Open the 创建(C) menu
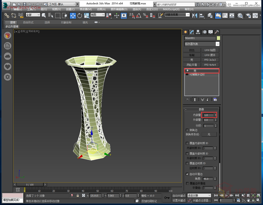 [70, 9]
